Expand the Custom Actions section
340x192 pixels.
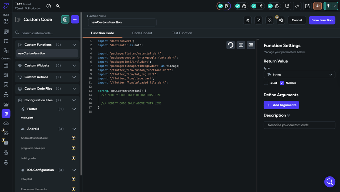(74, 77)
